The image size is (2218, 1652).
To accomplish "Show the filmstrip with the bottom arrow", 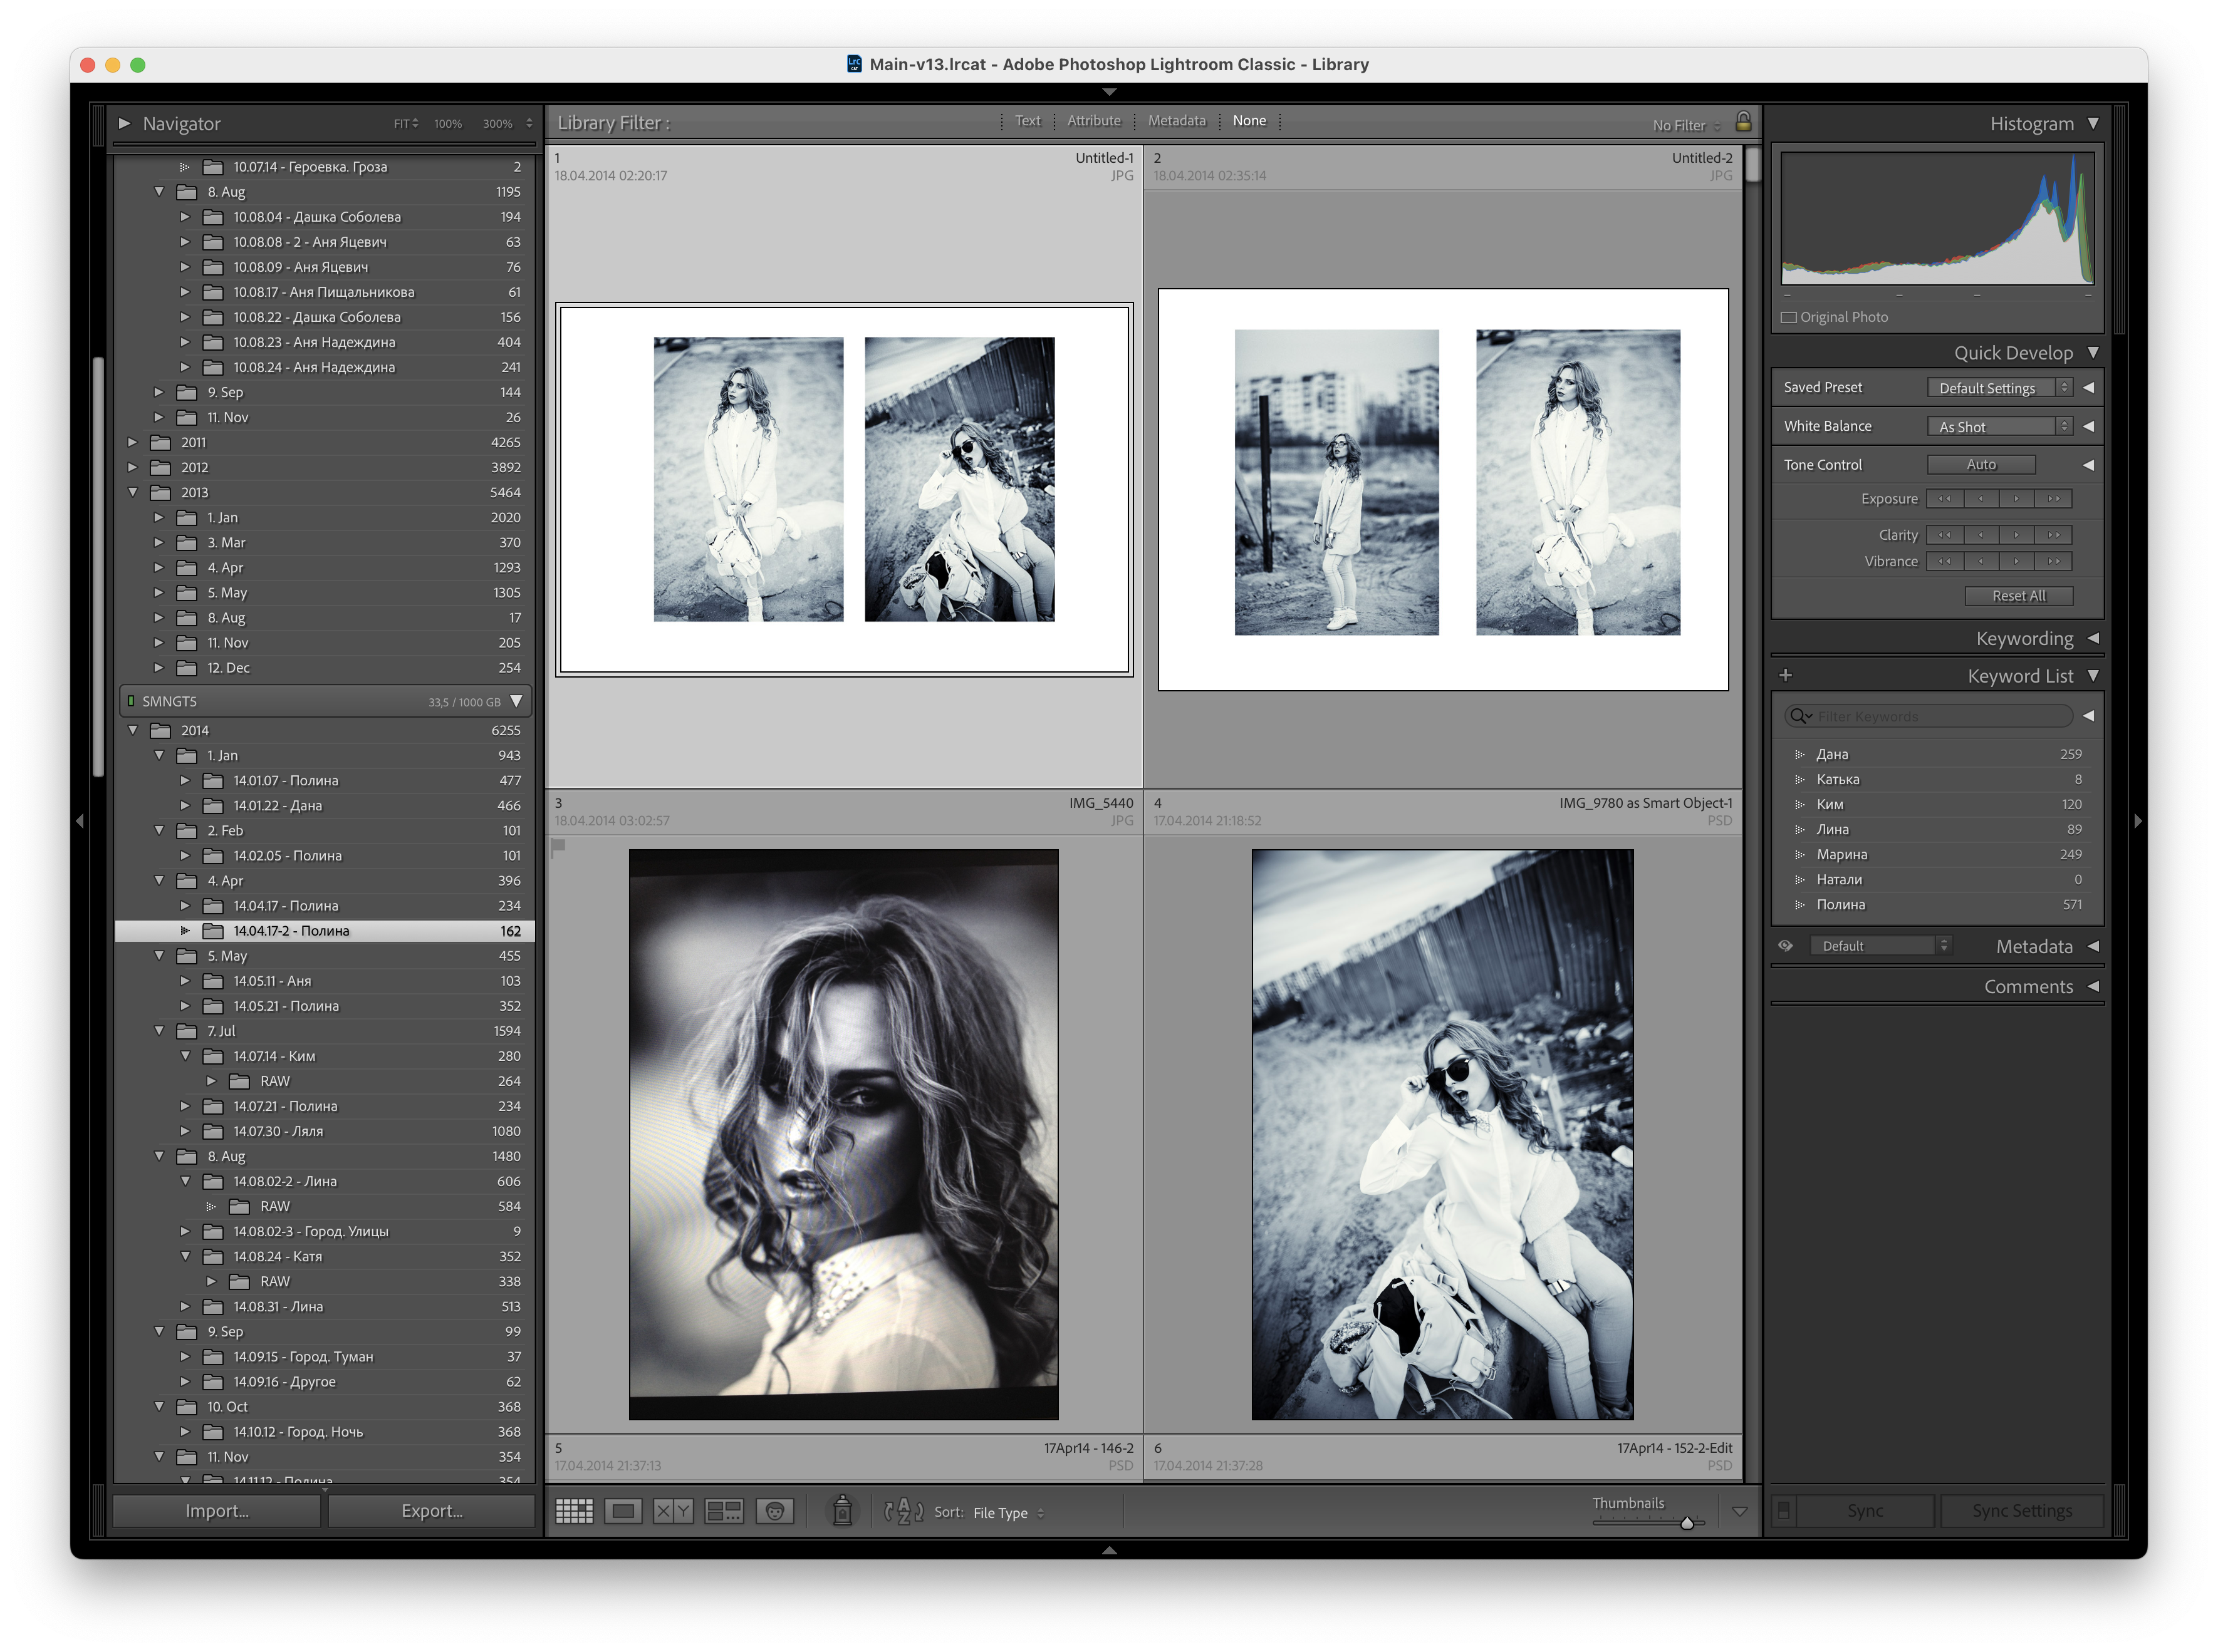I will [x=1108, y=1549].
